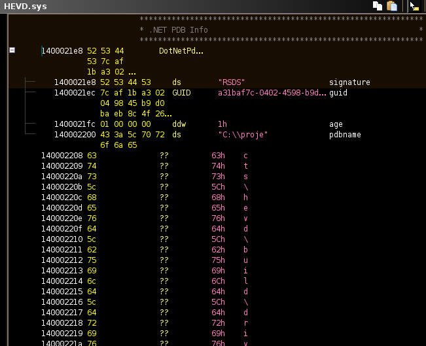Click the ".NET PDB Info" comment line
The image size is (426, 346).
(x=179, y=30)
